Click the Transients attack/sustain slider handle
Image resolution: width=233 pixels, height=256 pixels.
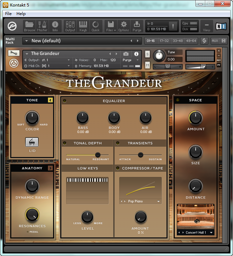click(140, 155)
